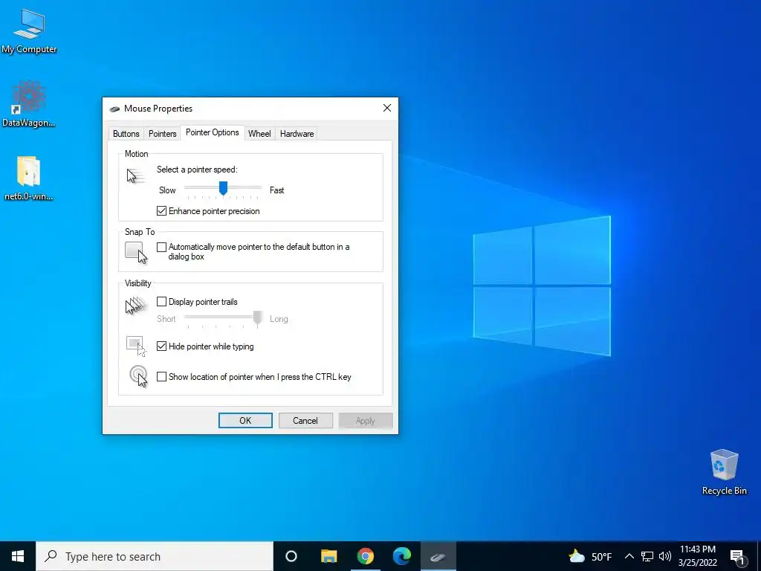Click Cancel in Mouse Properties
761x571 pixels.
pyautogui.click(x=305, y=421)
